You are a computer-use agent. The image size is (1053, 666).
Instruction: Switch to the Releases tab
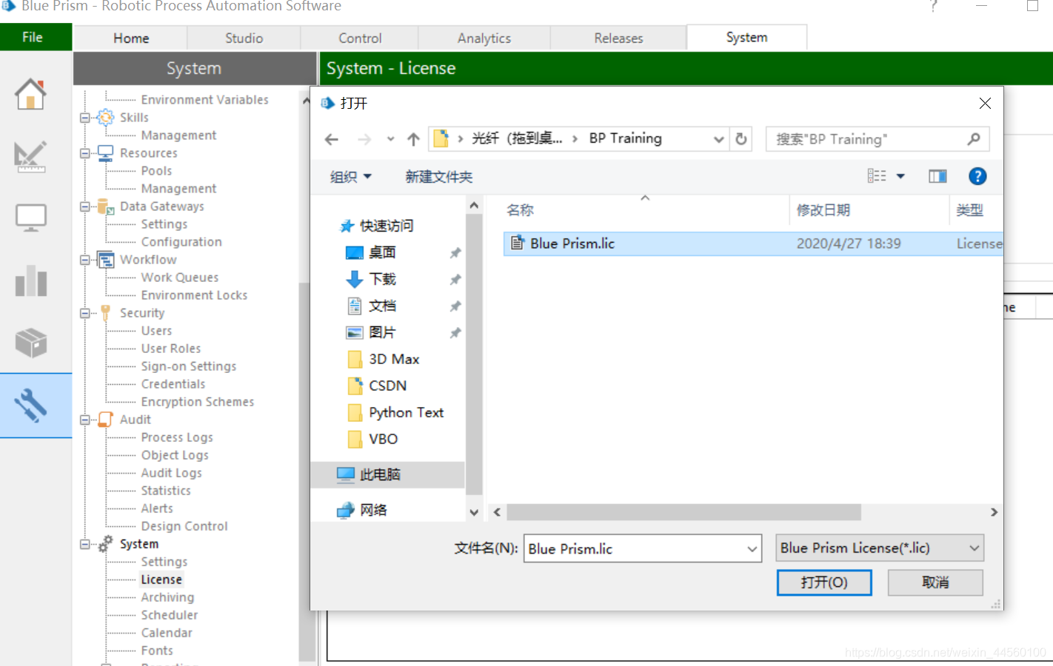(618, 38)
